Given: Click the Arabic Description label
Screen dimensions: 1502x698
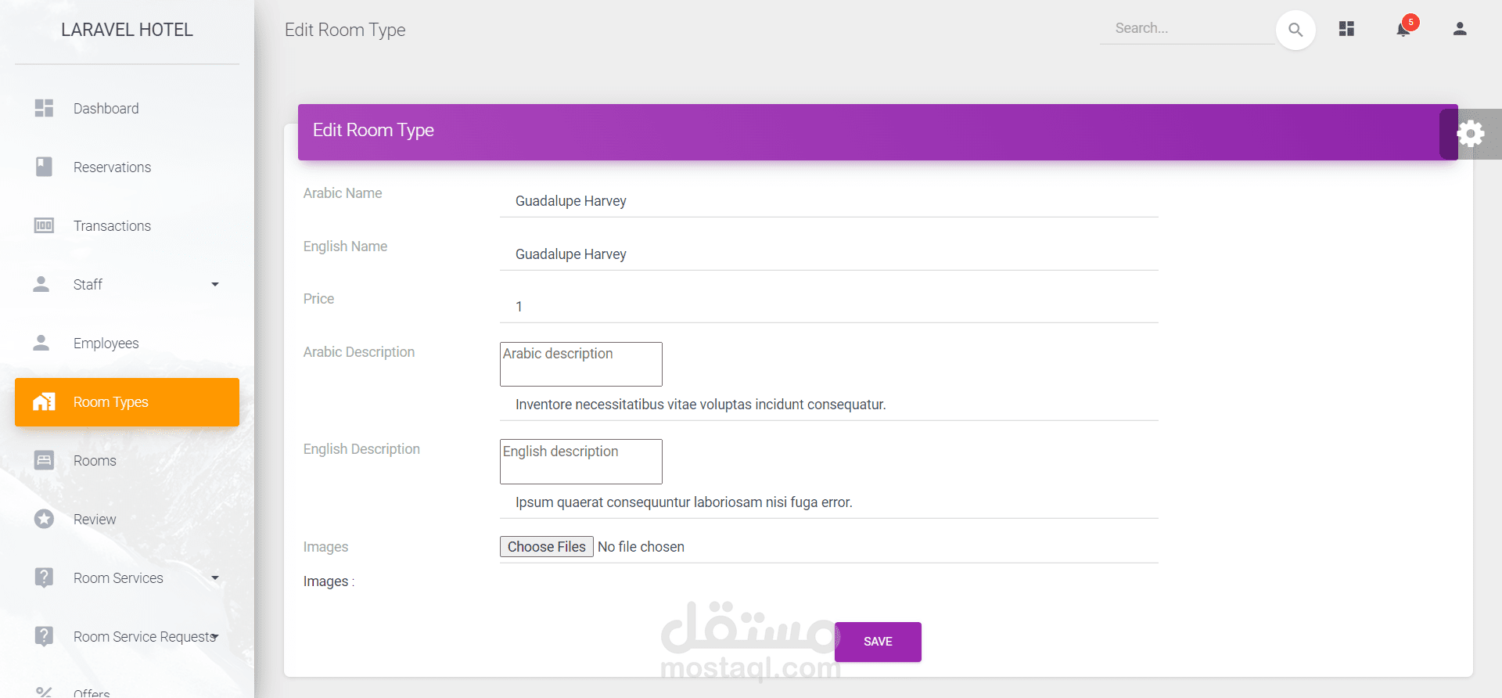Looking at the screenshot, I should (x=359, y=352).
